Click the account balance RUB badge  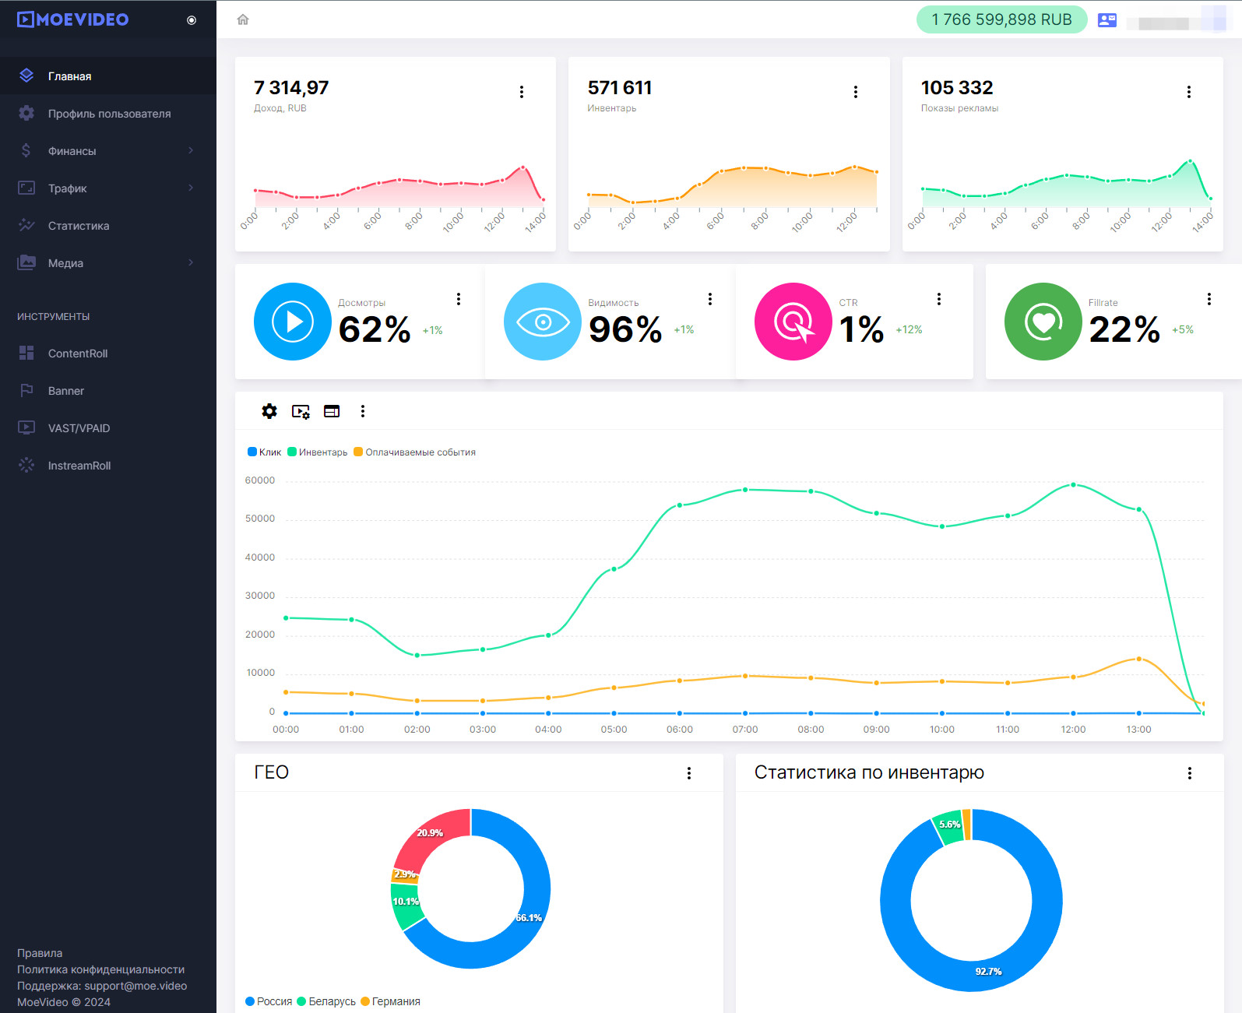pos(1001,19)
